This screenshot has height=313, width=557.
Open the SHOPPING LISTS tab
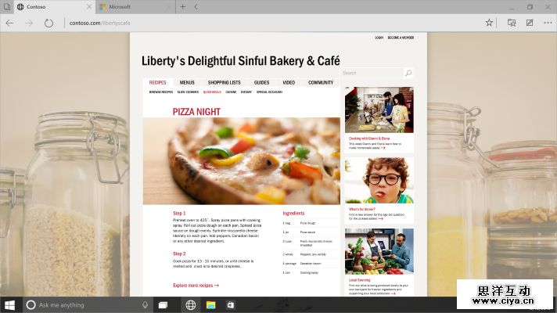225,82
